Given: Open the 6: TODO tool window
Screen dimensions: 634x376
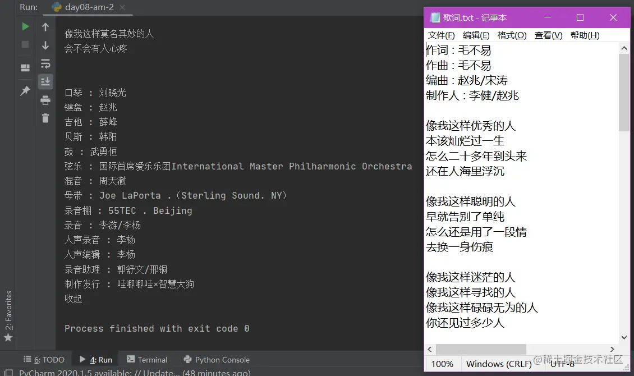Looking at the screenshot, I should (x=44, y=359).
